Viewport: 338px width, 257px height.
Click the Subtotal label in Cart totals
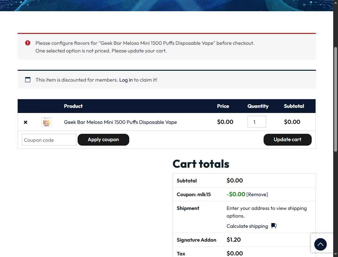coord(187,181)
